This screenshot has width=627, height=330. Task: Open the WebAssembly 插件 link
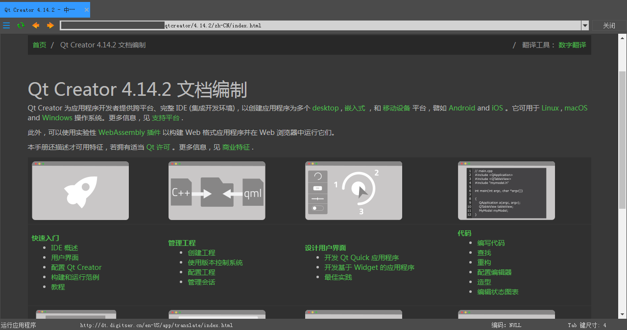(129, 132)
